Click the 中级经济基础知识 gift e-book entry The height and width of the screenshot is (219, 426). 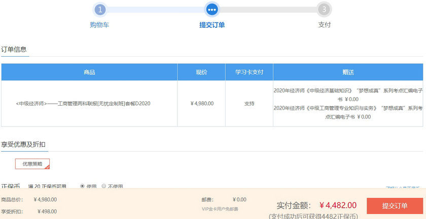tap(348, 95)
